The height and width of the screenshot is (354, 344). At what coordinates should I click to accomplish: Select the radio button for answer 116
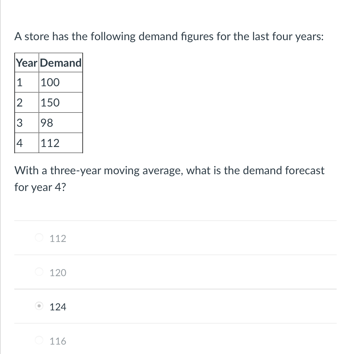38,341
